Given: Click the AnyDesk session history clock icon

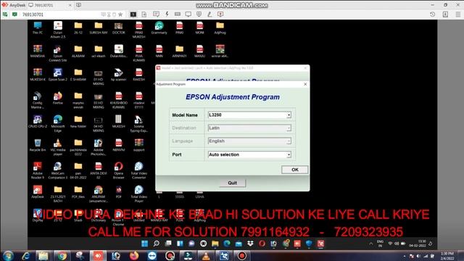Looking at the screenshot, I should pos(432,14).
